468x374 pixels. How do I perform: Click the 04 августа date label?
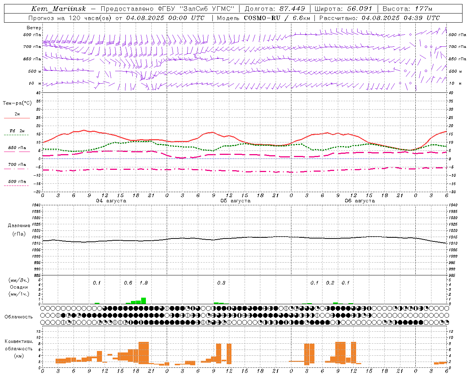[x=111, y=201]
